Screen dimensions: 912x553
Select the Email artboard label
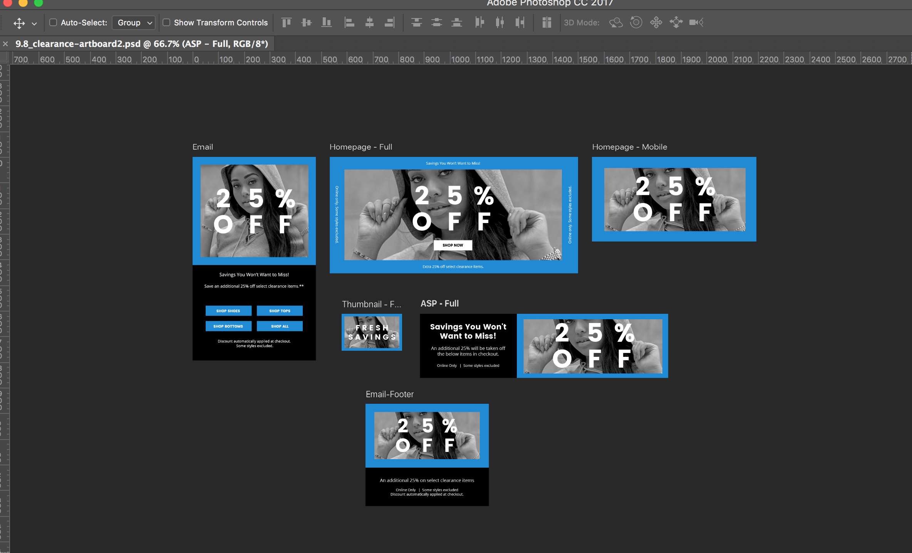(203, 147)
